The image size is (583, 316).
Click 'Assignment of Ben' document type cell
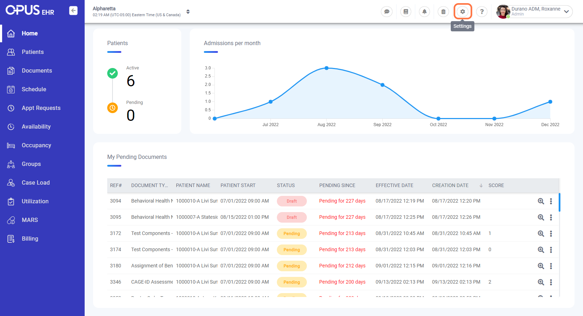point(152,266)
